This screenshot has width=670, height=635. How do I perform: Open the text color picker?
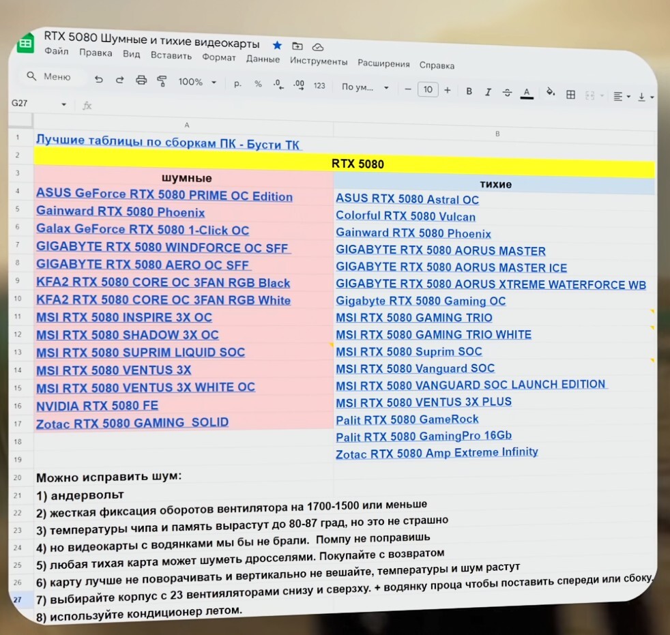point(527,93)
